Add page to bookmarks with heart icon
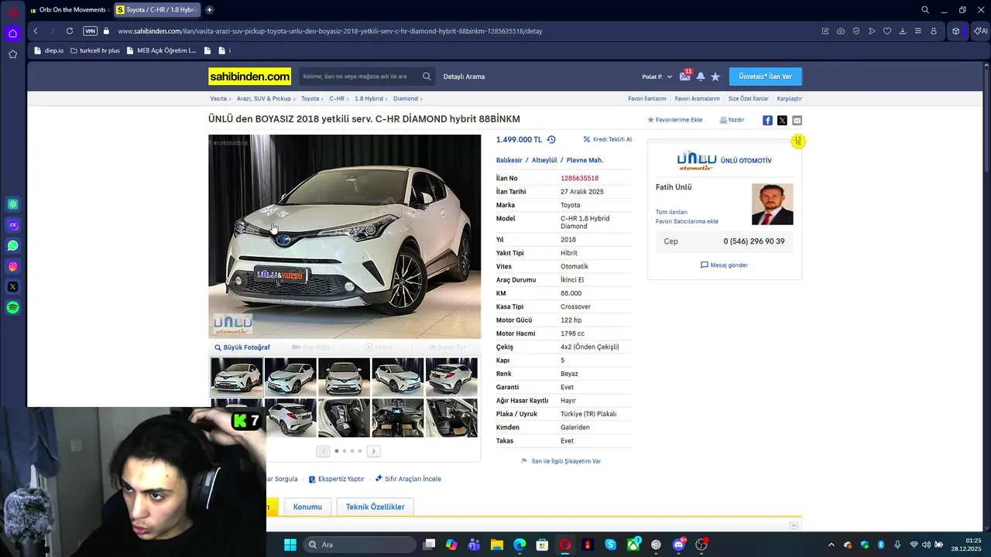991x557 pixels. pos(887,31)
